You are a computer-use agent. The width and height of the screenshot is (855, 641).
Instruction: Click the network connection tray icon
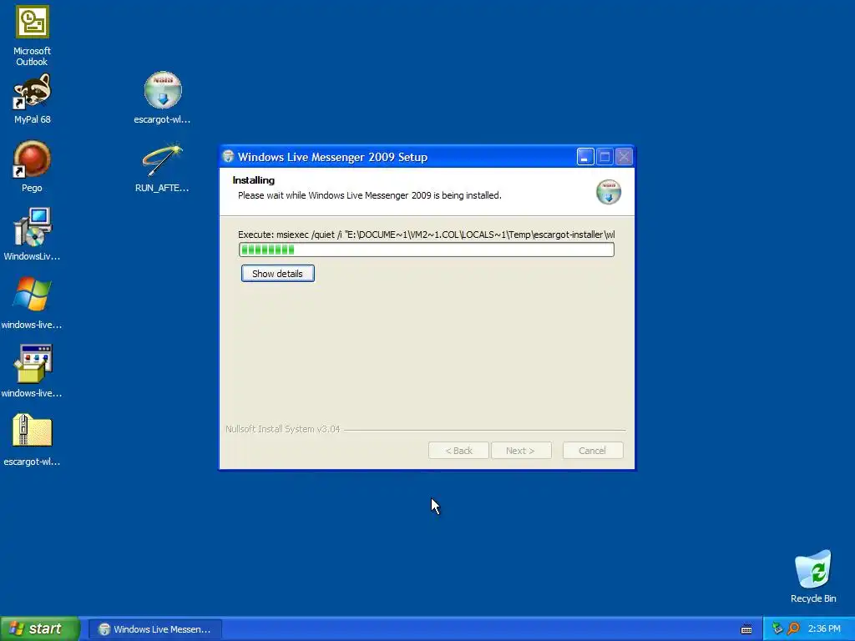777,629
